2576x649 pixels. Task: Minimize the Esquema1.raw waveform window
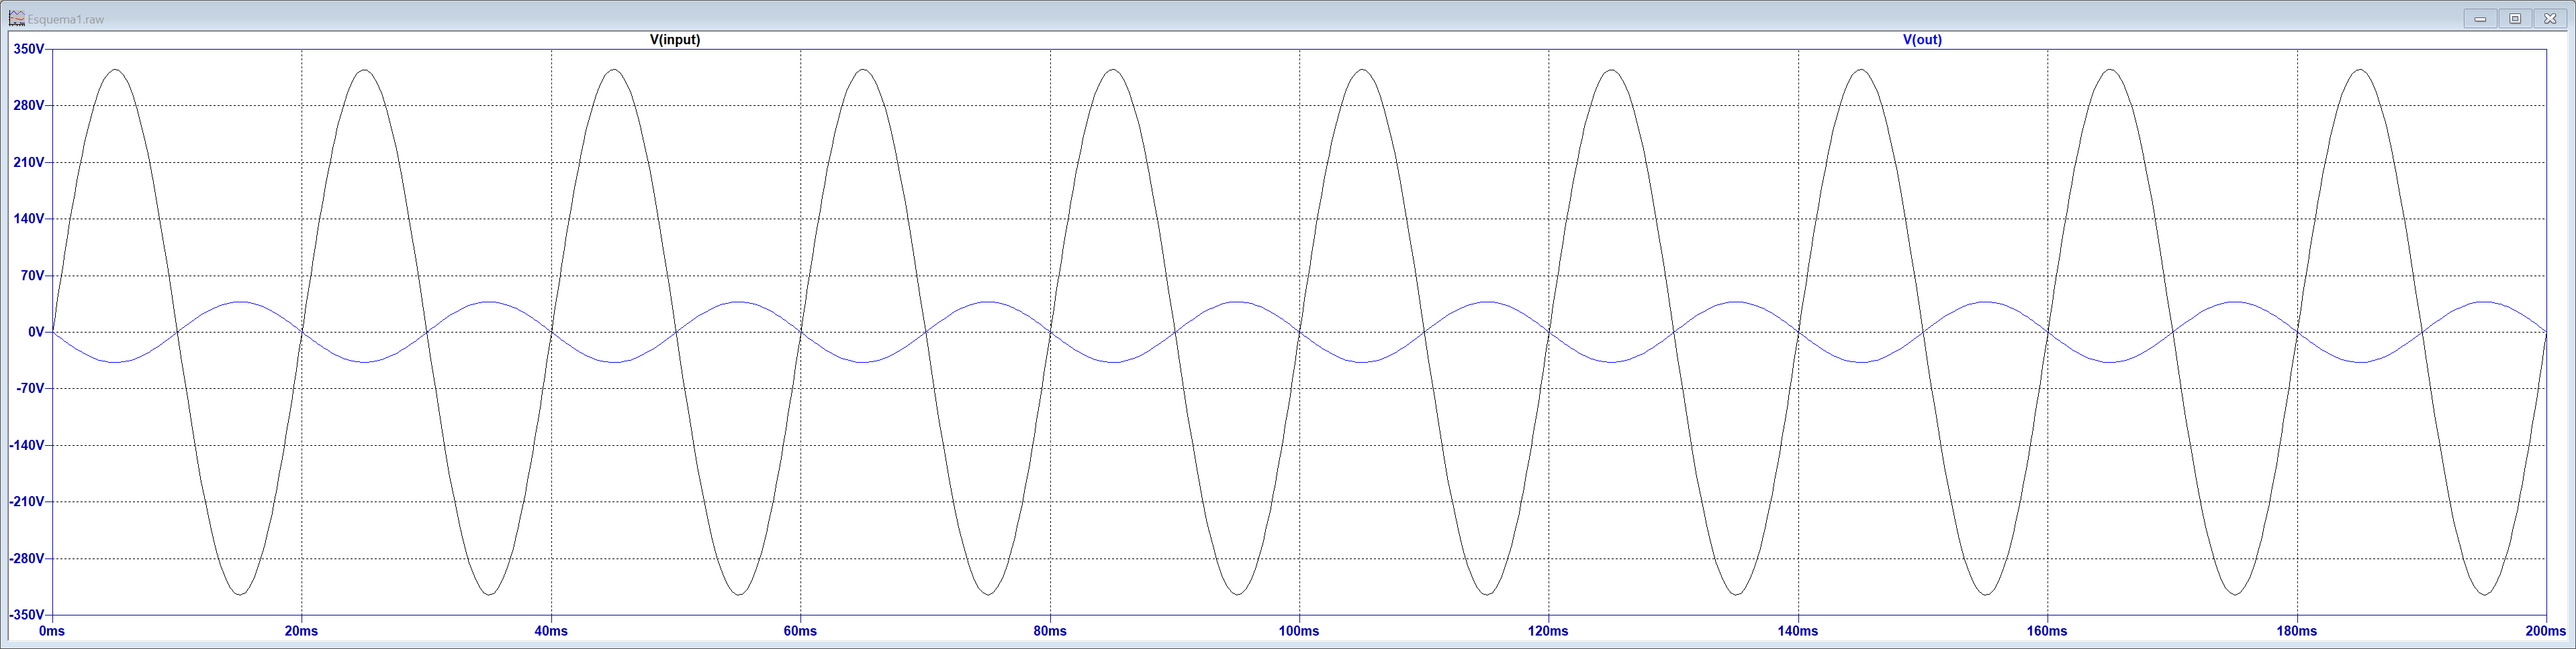pyautogui.click(x=2480, y=19)
